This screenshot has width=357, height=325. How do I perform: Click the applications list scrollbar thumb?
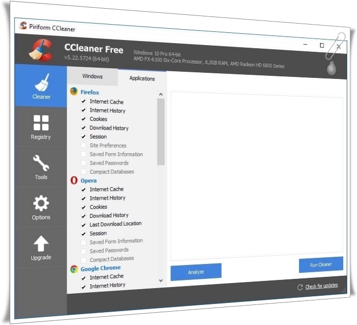click(161, 132)
